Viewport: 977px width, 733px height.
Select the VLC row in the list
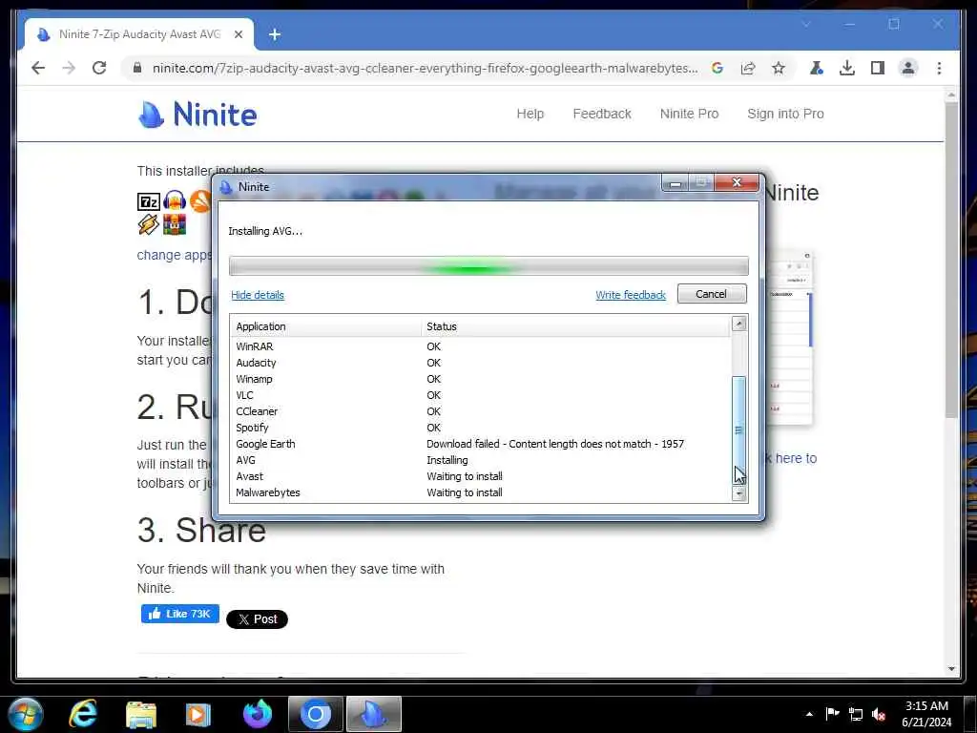click(480, 395)
